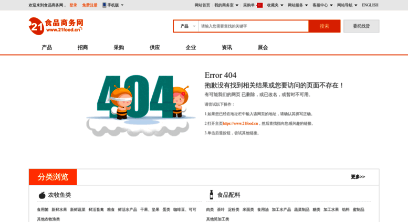Switch to the ENGLISH site
This screenshot has width=408, height=222.
pyautogui.click(x=370, y=5)
